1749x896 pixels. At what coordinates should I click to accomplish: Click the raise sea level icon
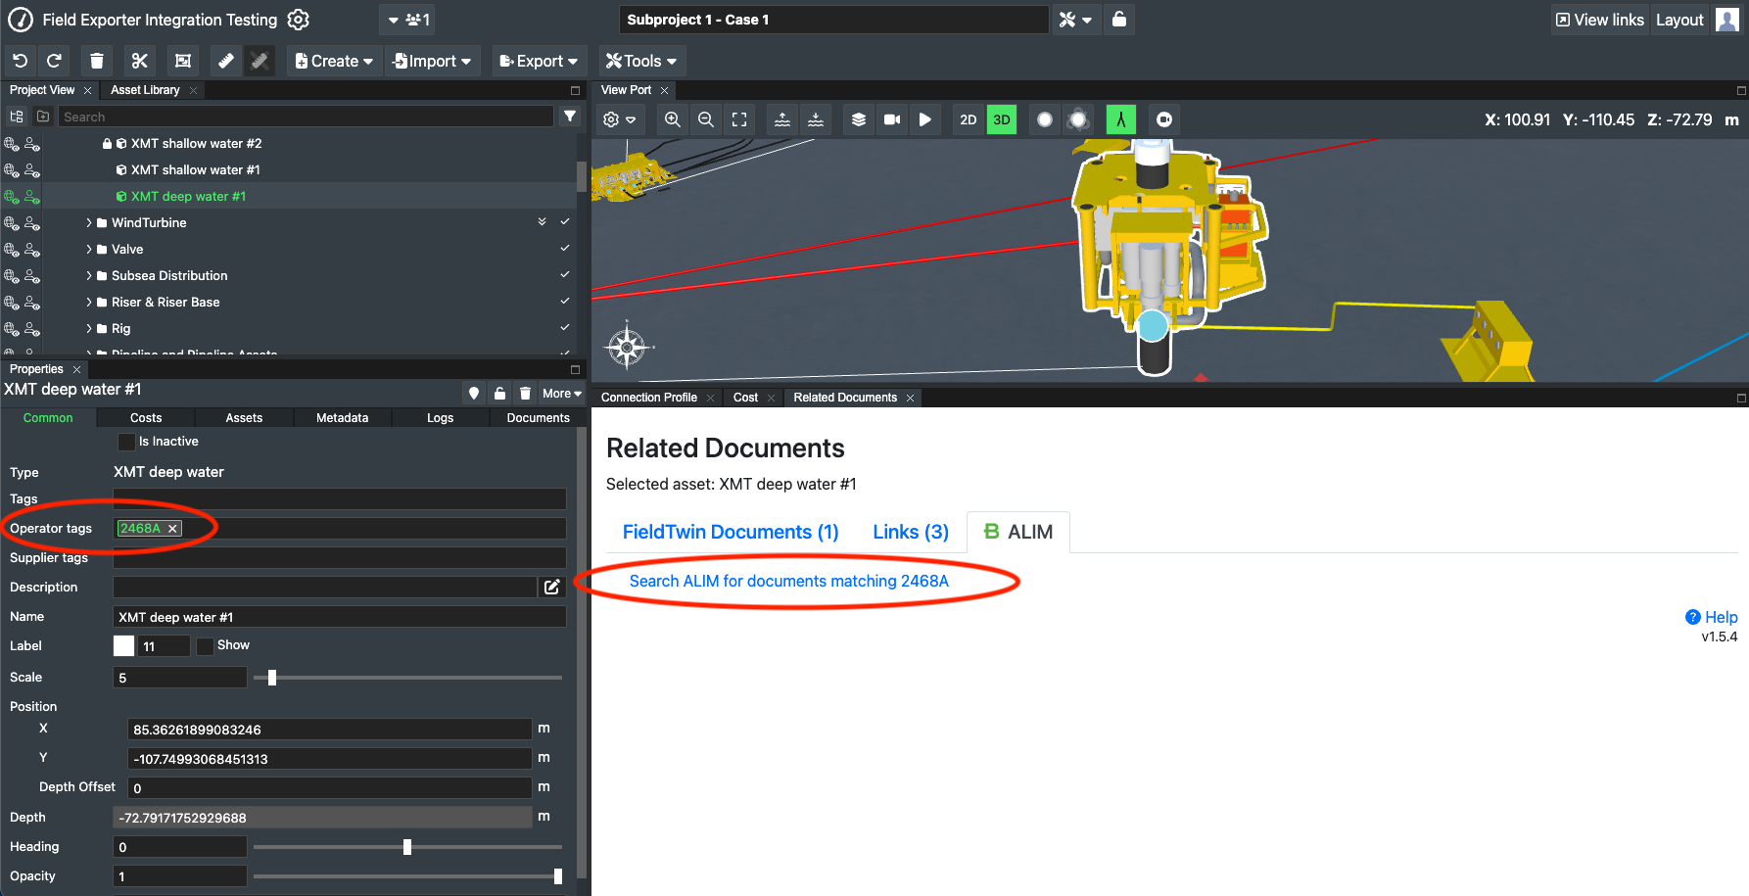(x=782, y=119)
